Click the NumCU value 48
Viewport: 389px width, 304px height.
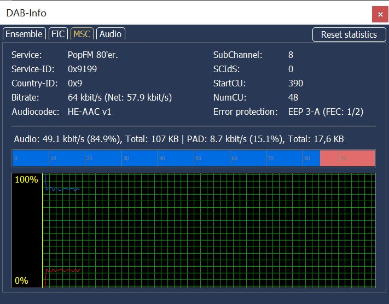tap(293, 97)
